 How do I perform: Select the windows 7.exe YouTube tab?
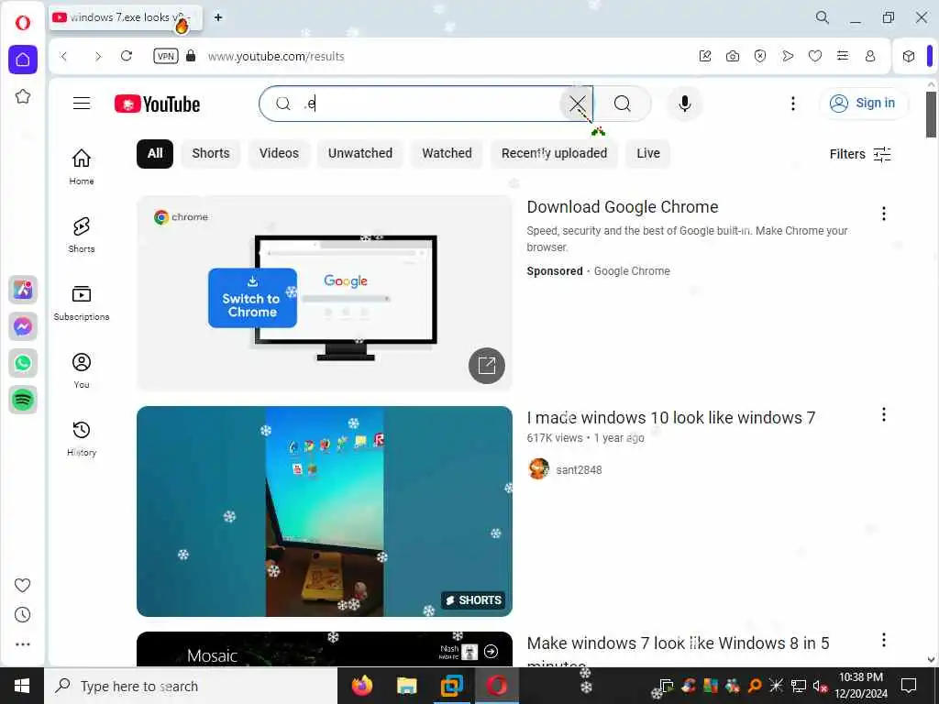pyautogui.click(x=127, y=18)
